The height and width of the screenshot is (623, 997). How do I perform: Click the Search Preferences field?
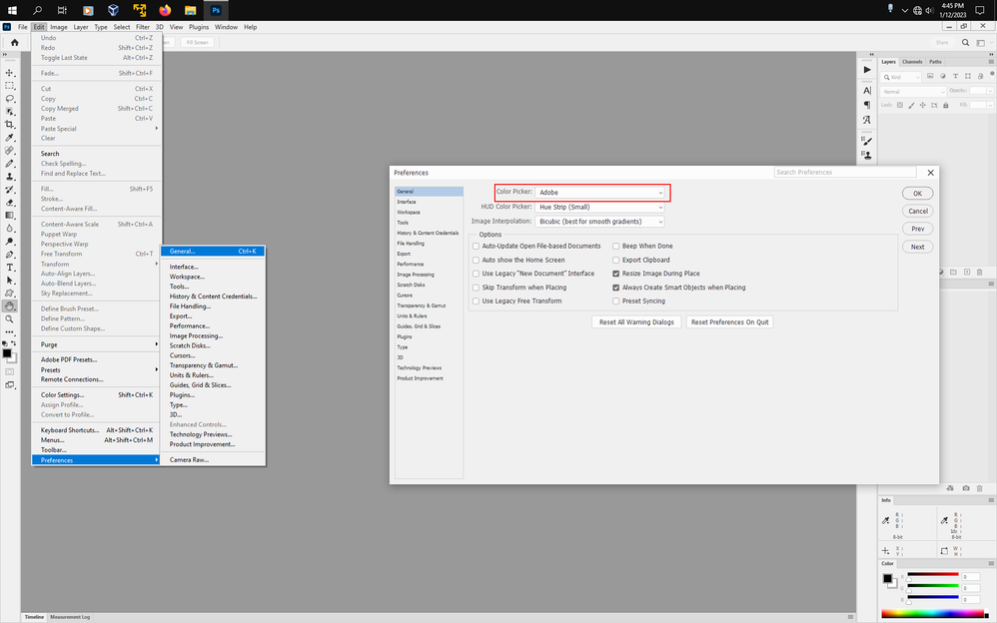(x=845, y=173)
